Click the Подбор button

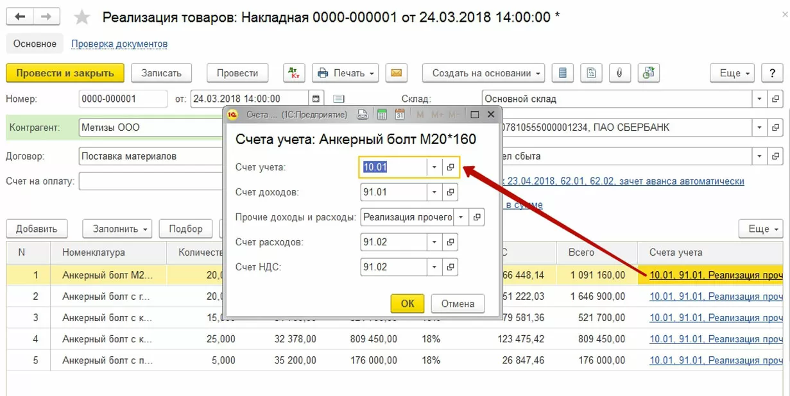point(185,229)
